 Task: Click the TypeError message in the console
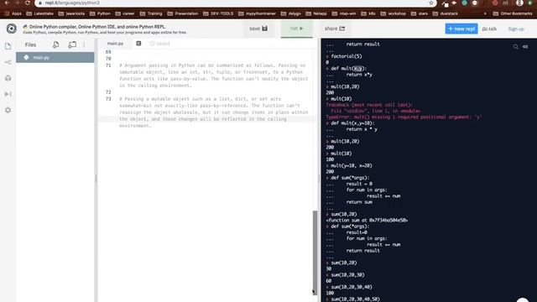coord(404,117)
